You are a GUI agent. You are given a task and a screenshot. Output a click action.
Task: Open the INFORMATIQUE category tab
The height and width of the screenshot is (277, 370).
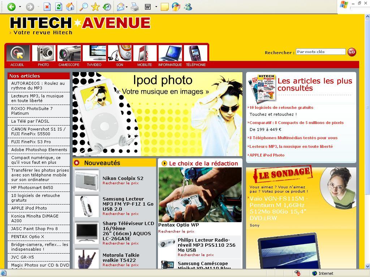[x=170, y=56]
